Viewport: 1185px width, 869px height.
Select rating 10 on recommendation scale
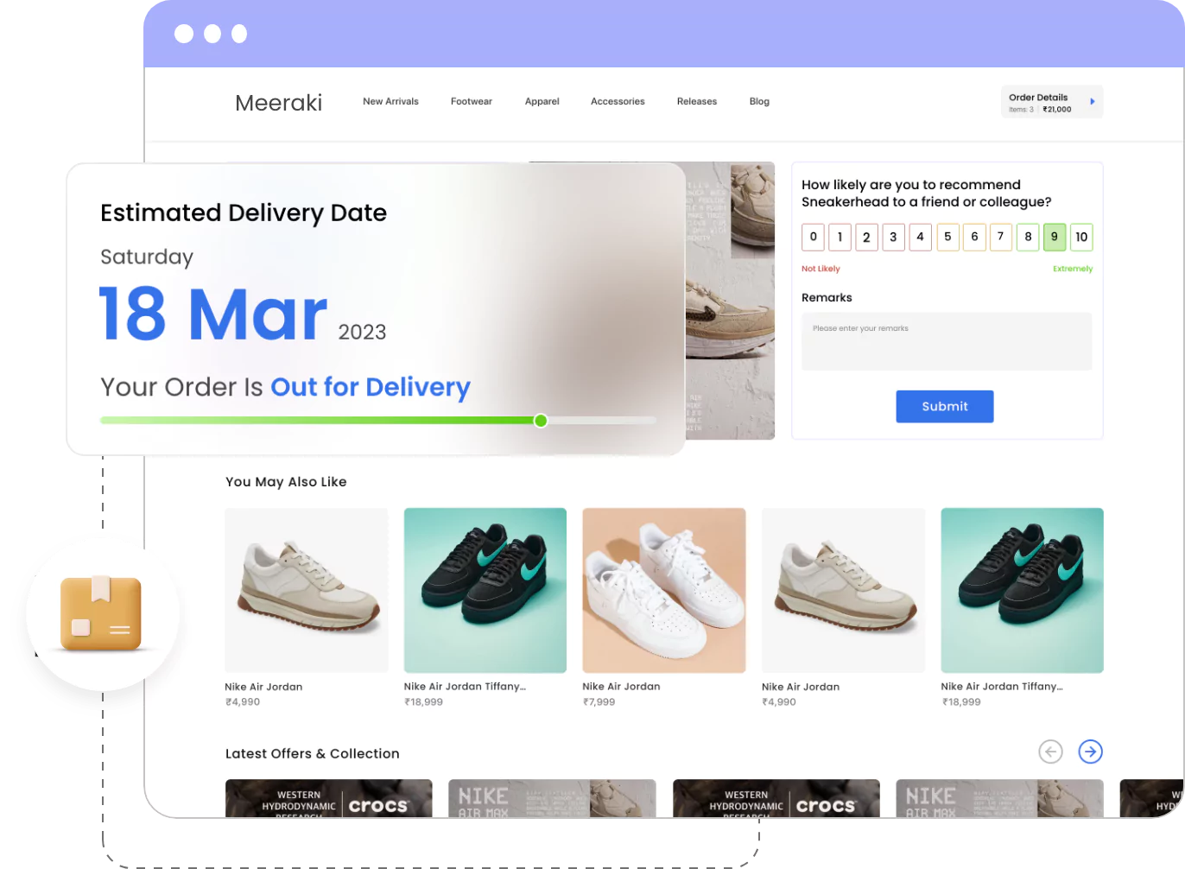pos(1081,237)
